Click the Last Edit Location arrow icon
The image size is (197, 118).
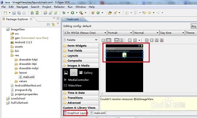click(x=144, y=13)
